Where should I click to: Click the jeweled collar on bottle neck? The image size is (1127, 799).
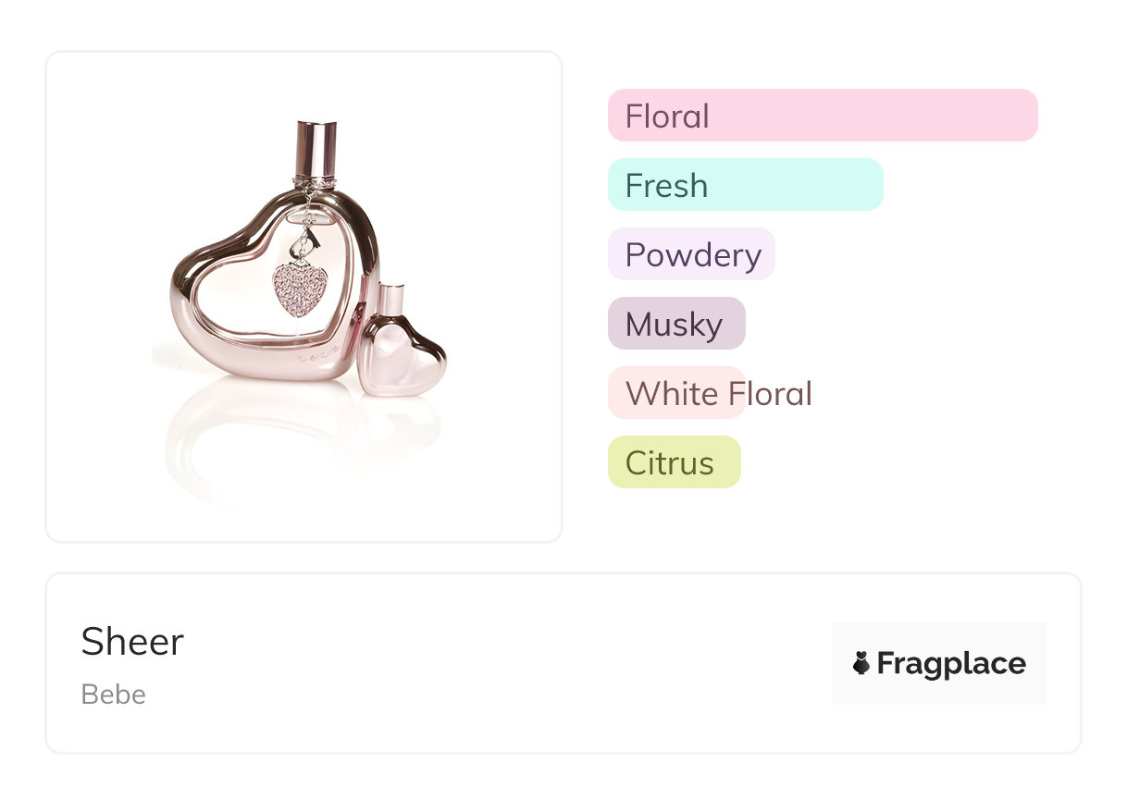point(315,180)
